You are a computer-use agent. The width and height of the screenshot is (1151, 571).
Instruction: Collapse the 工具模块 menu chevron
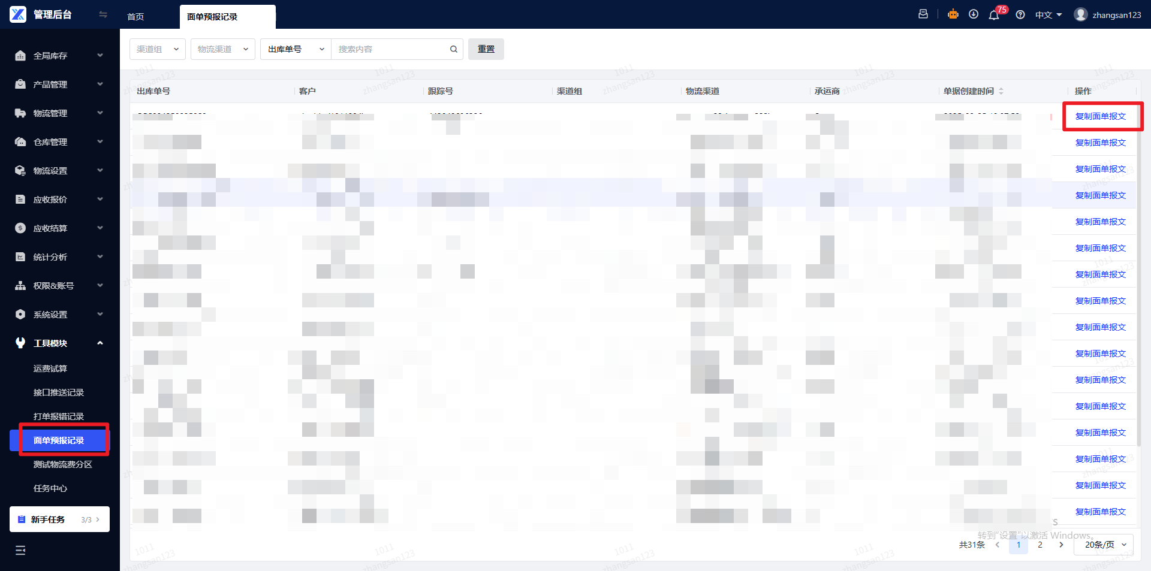click(100, 343)
